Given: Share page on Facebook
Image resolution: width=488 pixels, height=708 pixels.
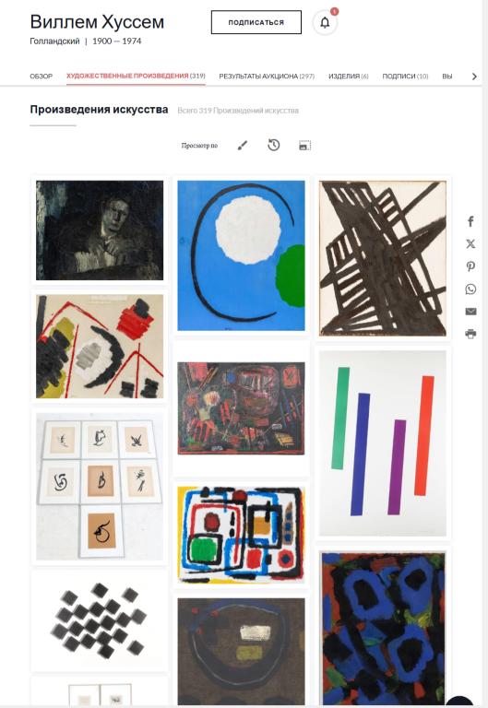Looking at the screenshot, I should [470, 221].
